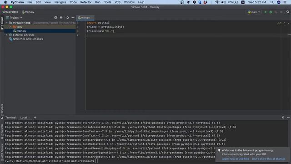This screenshot has width=291, height=164.
Task: Open Favorites side tool window
Action: click(2, 131)
